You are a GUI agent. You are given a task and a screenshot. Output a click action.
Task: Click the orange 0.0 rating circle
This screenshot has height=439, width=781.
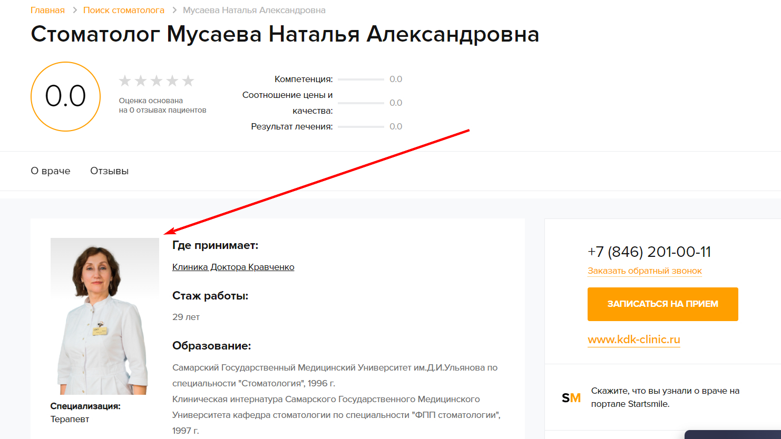65,96
